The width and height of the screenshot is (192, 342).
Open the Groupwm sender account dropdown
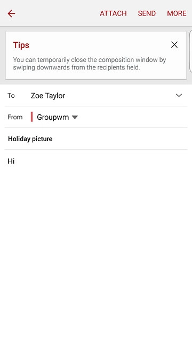[x=57, y=117]
